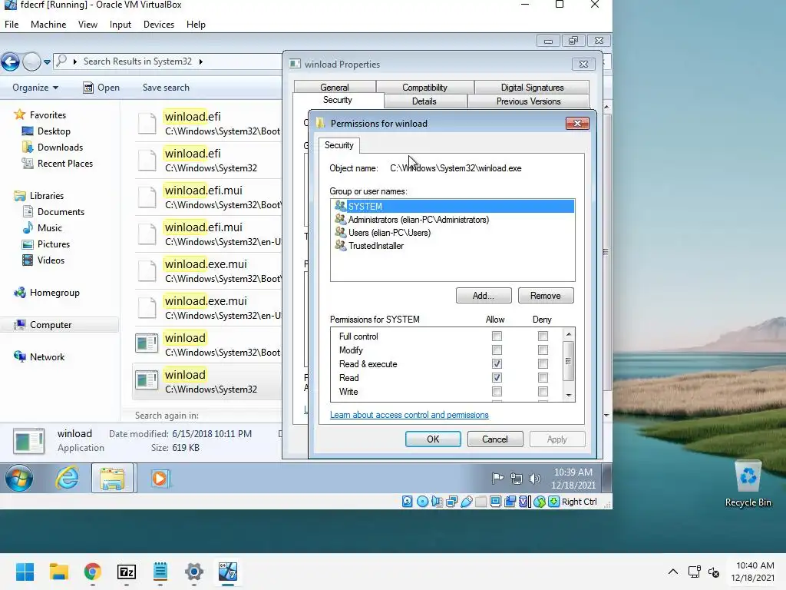The width and height of the screenshot is (786, 590).
Task: Switch to the Previous Versions tab
Action: (x=528, y=101)
